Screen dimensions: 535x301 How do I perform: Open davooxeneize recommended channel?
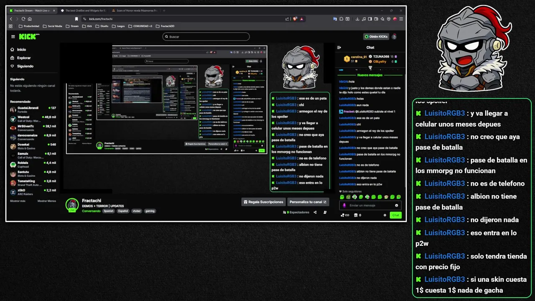tap(33, 137)
